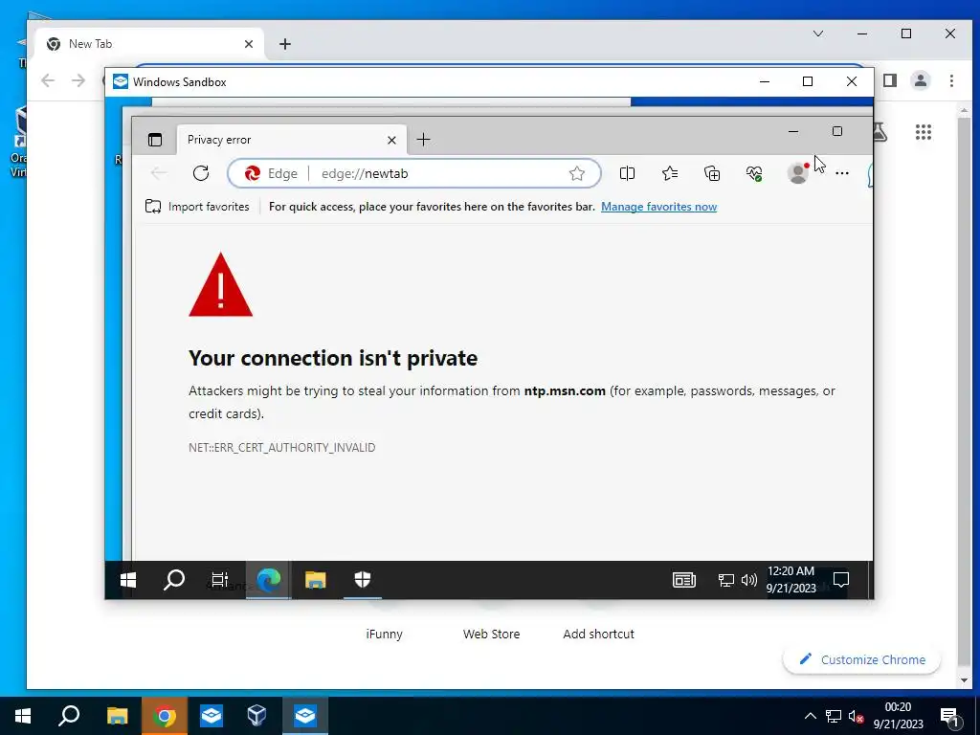Open Chrome three-dot menu
The width and height of the screenshot is (980, 735).
tap(951, 80)
